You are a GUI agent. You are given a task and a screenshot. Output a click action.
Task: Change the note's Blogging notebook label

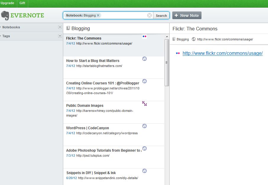[x=183, y=39]
